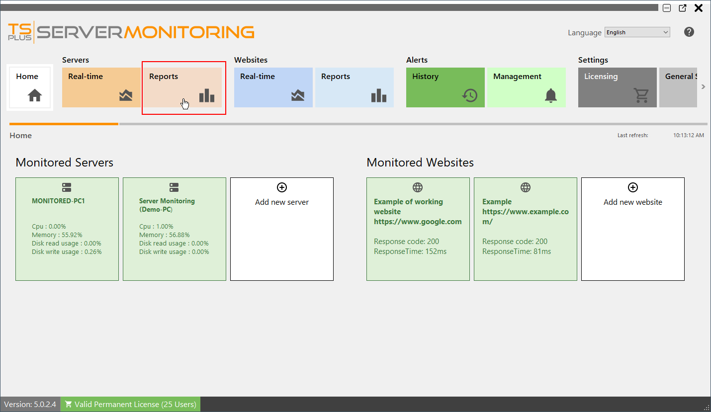
Task: View the Alerts History
Action: tap(445, 87)
